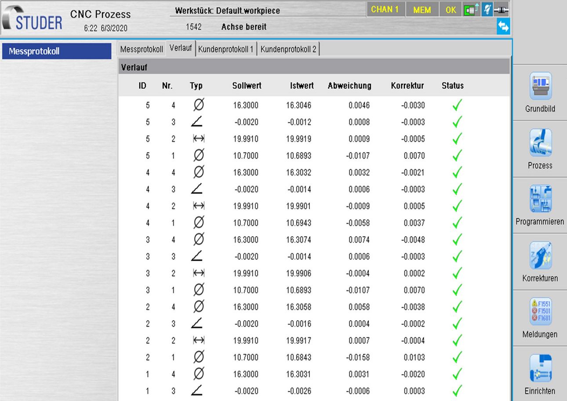This screenshot has width=567, height=401.
Task: Click the OK status indicator
Action: pyautogui.click(x=451, y=10)
